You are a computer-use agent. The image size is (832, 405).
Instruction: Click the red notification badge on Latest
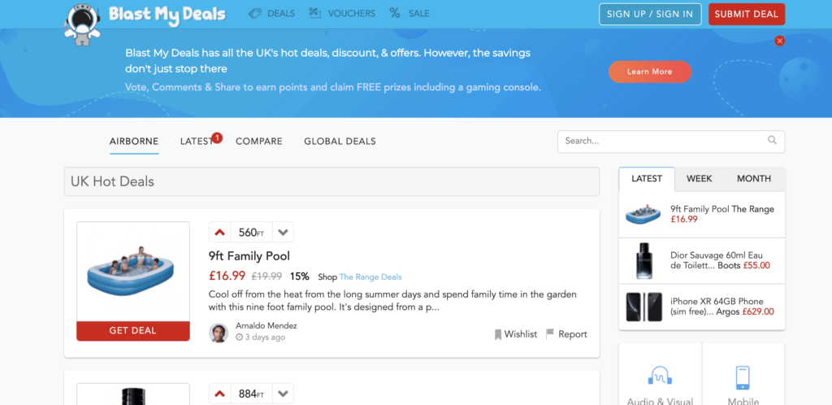217,138
